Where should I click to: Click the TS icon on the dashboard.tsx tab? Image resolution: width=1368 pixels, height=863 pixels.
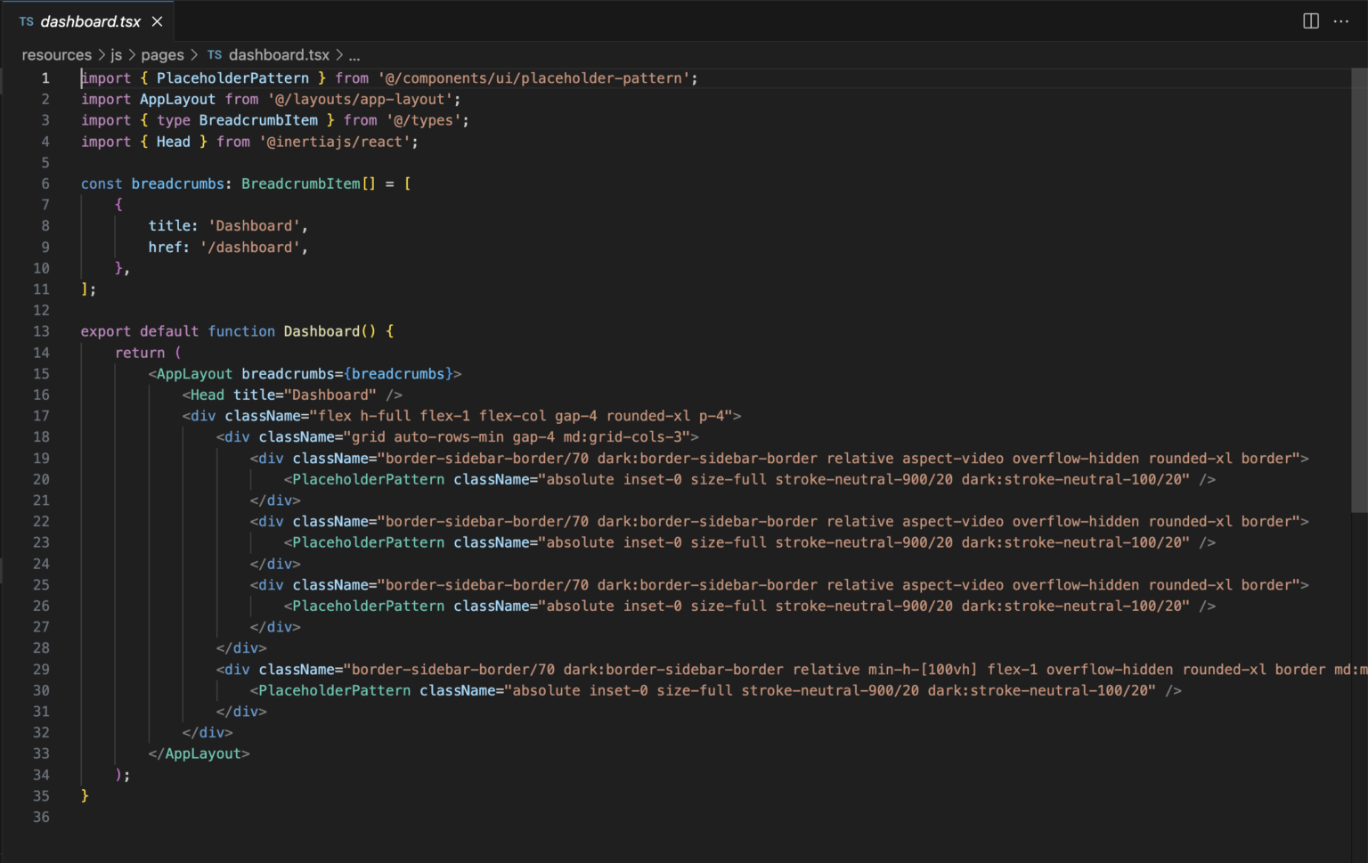[x=25, y=20]
